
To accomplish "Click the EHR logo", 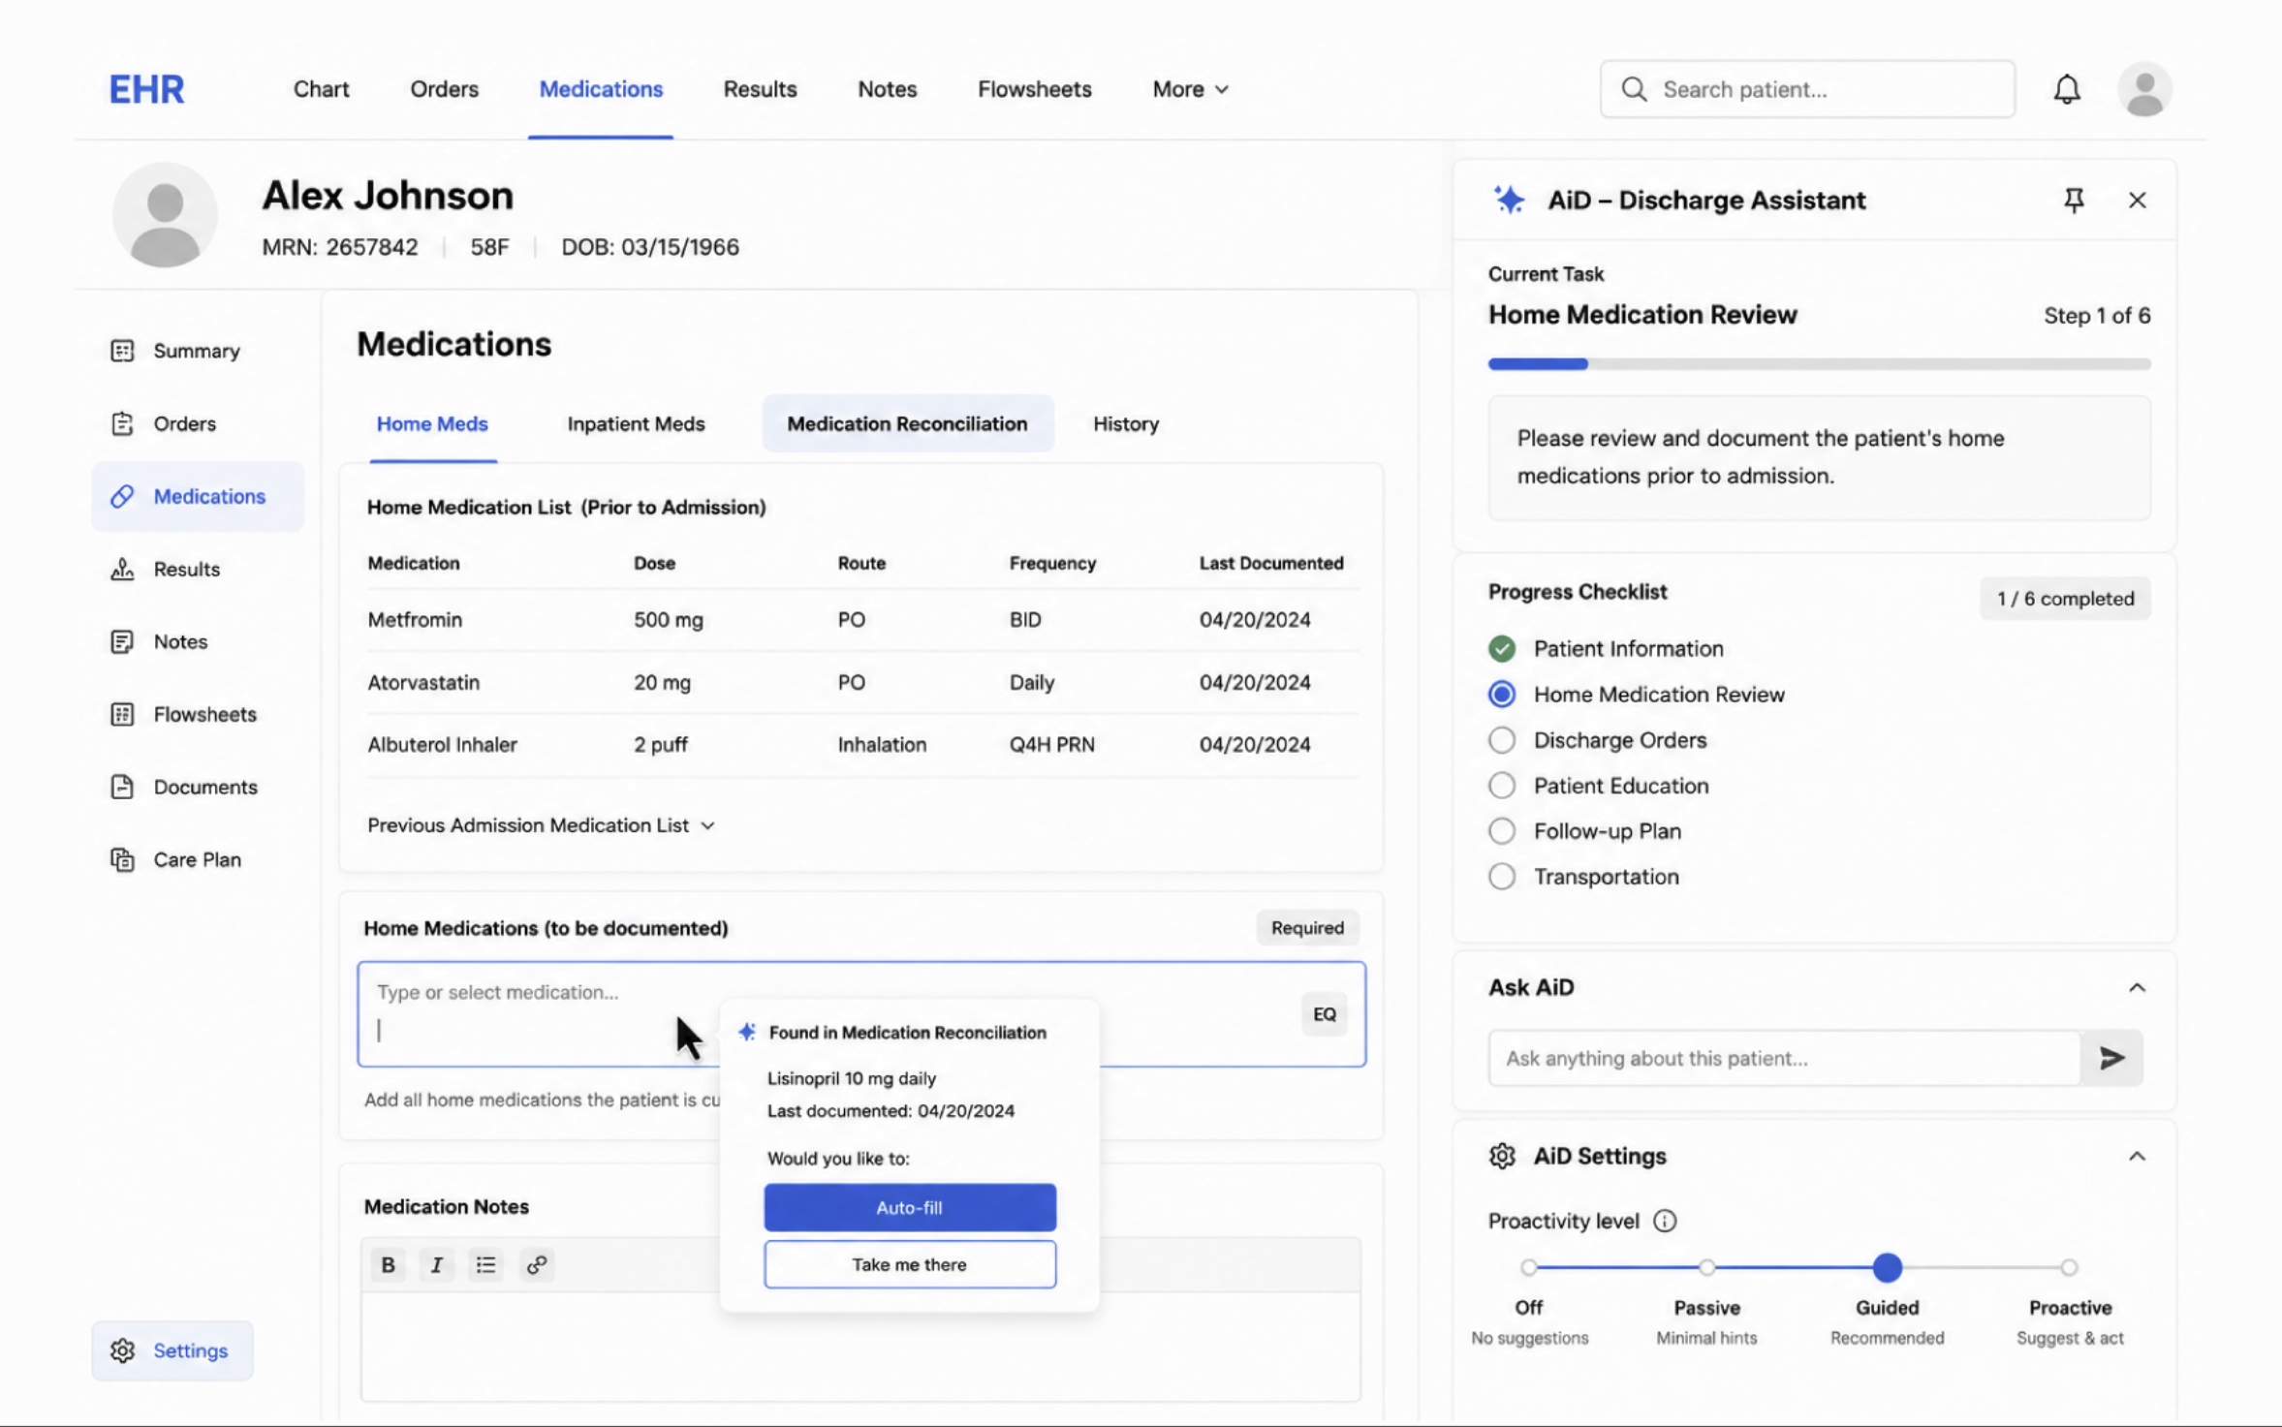I will click(x=146, y=89).
